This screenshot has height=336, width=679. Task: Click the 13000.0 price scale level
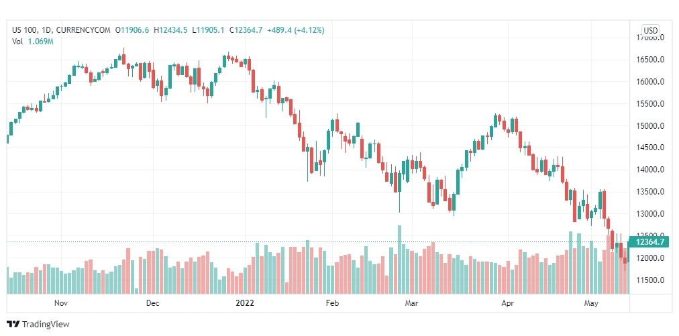(650, 214)
